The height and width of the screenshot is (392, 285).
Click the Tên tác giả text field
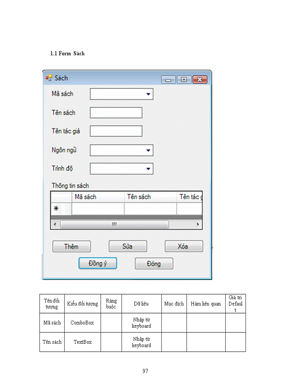tap(116, 131)
